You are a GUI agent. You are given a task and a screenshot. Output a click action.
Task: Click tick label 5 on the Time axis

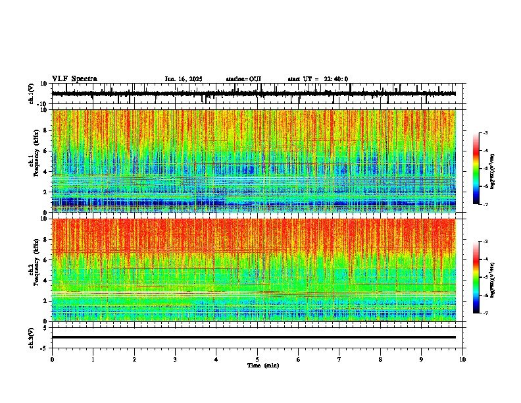[257, 360]
